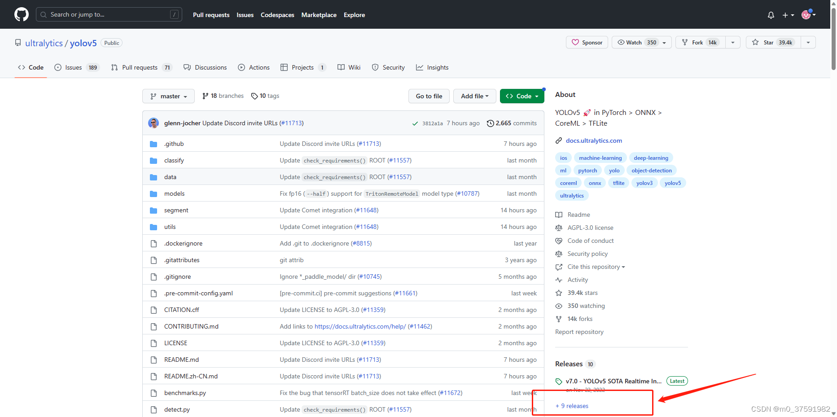Viewport: 837px width, 417px height.
Task: View the 18 branches link
Action: pyautogui.click(x=223, y=96)
